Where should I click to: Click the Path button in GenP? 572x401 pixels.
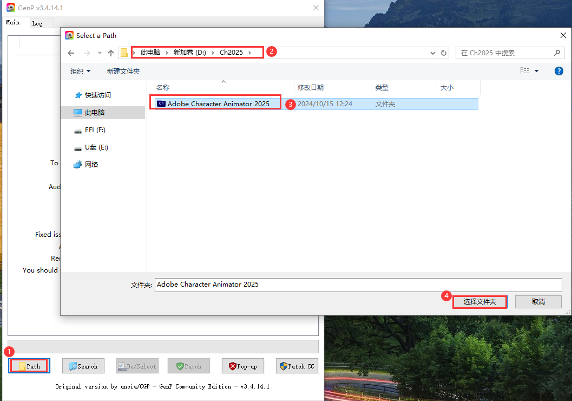[x=29, y=366]
